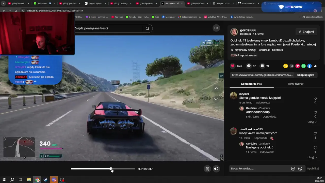The image size is (325, 183).
Task: Switch to '(751) NAJGOR' YouTube tab
Action: 197,4
